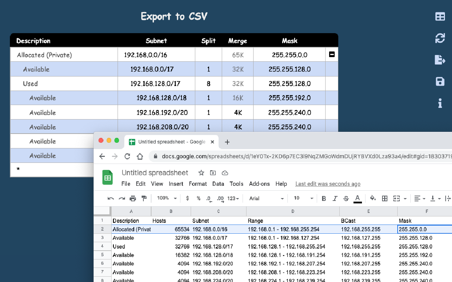Open the fill color picker
452x282 pixels.
pos(373,198)
